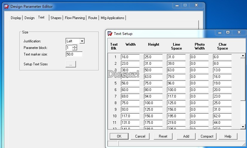The image size is (247, 148).
Task: Click Line Space field showing 39.0
Action: [x=176, y=64]
